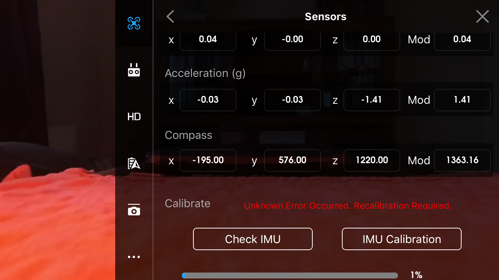The image size is (499, 280).
Task: Start the Check IMU button
Action: coord(252,239)
